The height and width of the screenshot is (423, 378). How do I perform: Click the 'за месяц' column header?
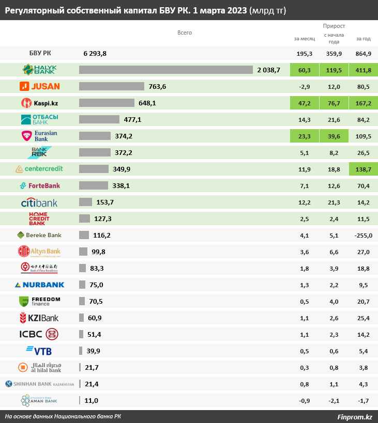305,39
